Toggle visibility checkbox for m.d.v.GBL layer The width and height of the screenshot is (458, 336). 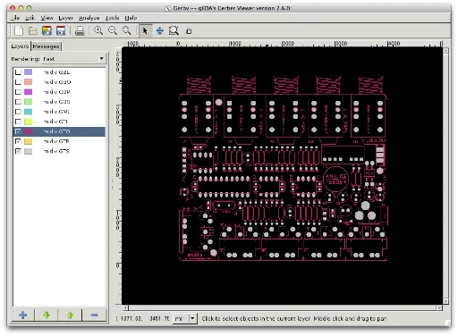pos(18,72)
